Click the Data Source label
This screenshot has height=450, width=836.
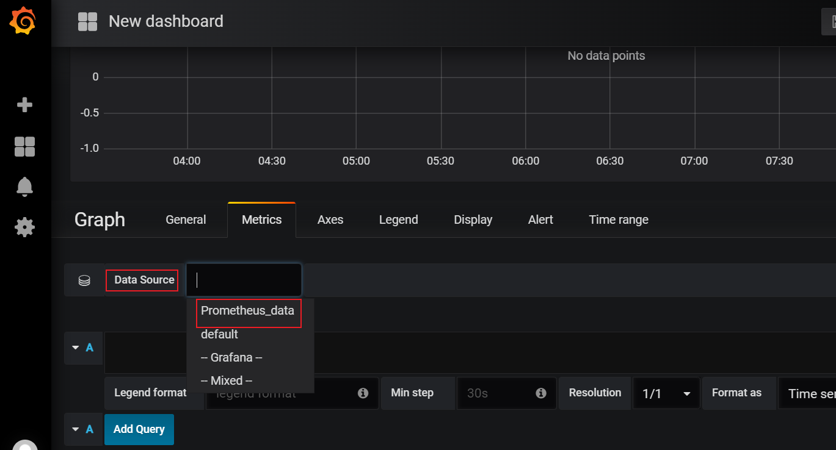pyautogui.click(x=144, y=280)
